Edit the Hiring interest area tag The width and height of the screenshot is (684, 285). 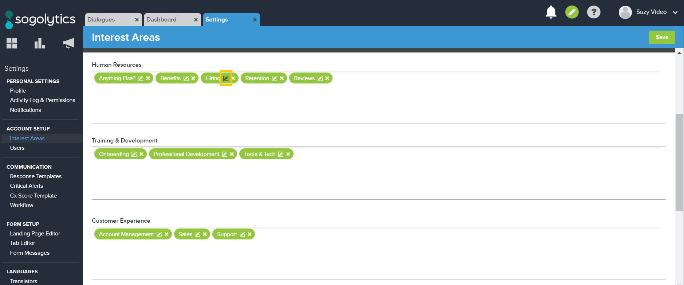[x=226, y=78]
